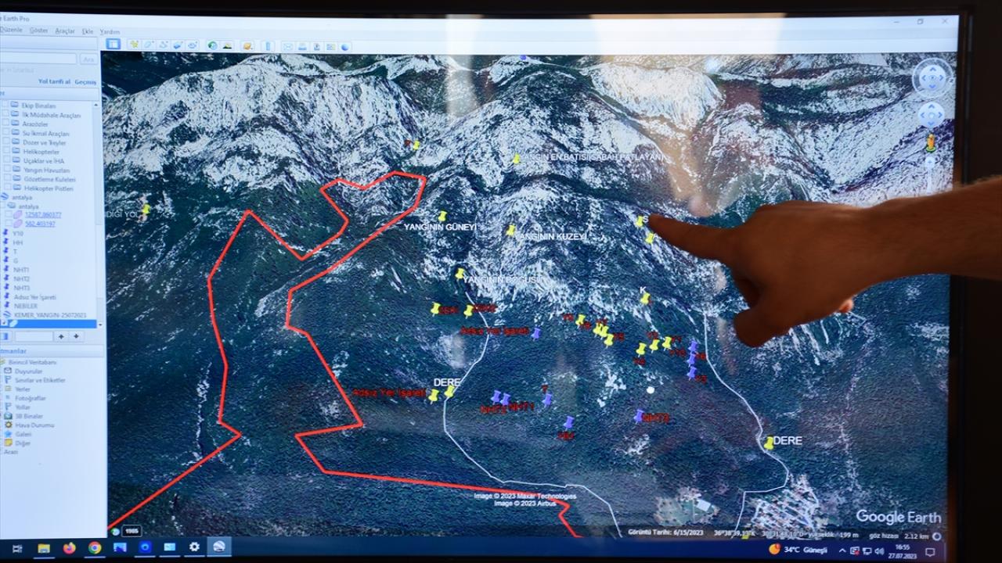Tick the Yangın Havuzları checkbox
Screen dimensions: 1002x563
coord(6,170)
